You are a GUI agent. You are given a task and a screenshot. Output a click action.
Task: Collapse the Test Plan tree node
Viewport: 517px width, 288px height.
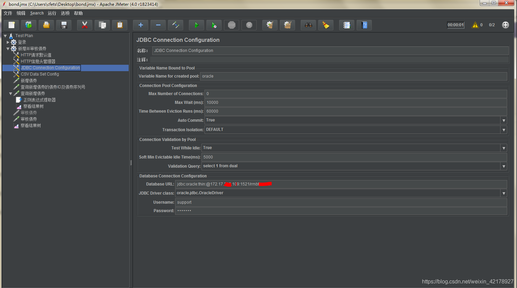click(5, 36)
